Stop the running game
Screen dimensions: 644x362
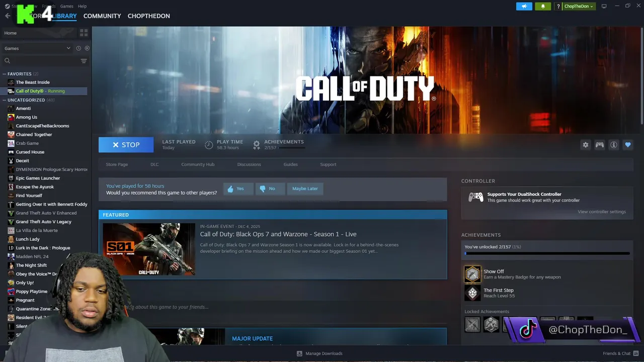(126, 145)
